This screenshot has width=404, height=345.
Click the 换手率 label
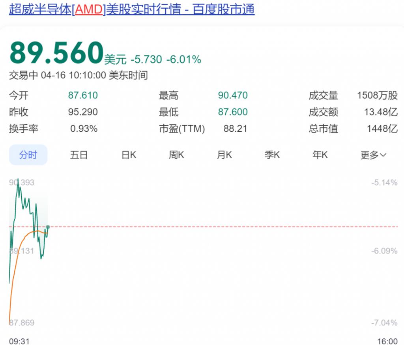24,129
